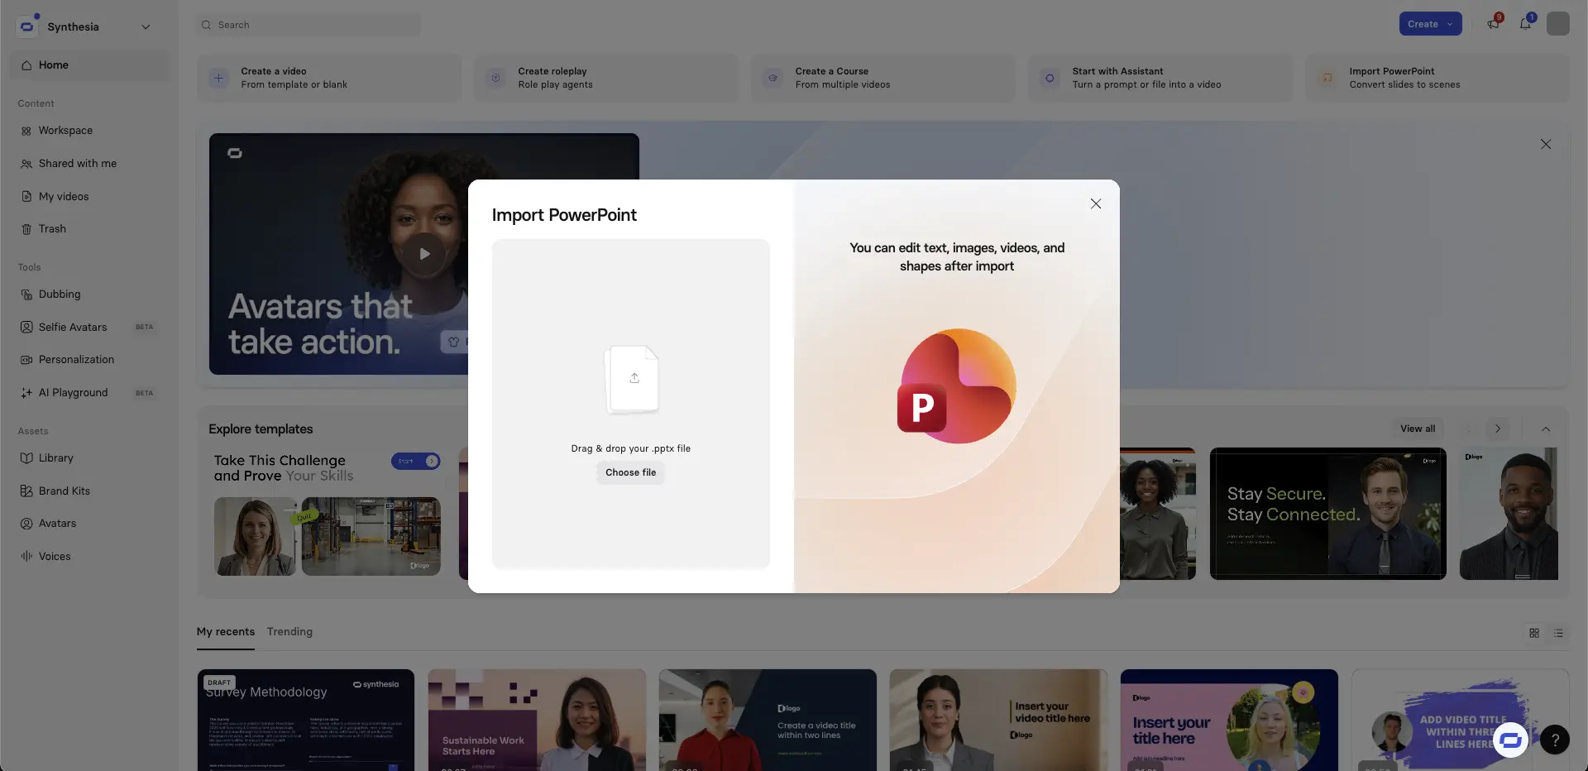This screenshot has width=1588, height=771.
Task: Play the Avatars that take action video
Action: [x=424, y=254]
